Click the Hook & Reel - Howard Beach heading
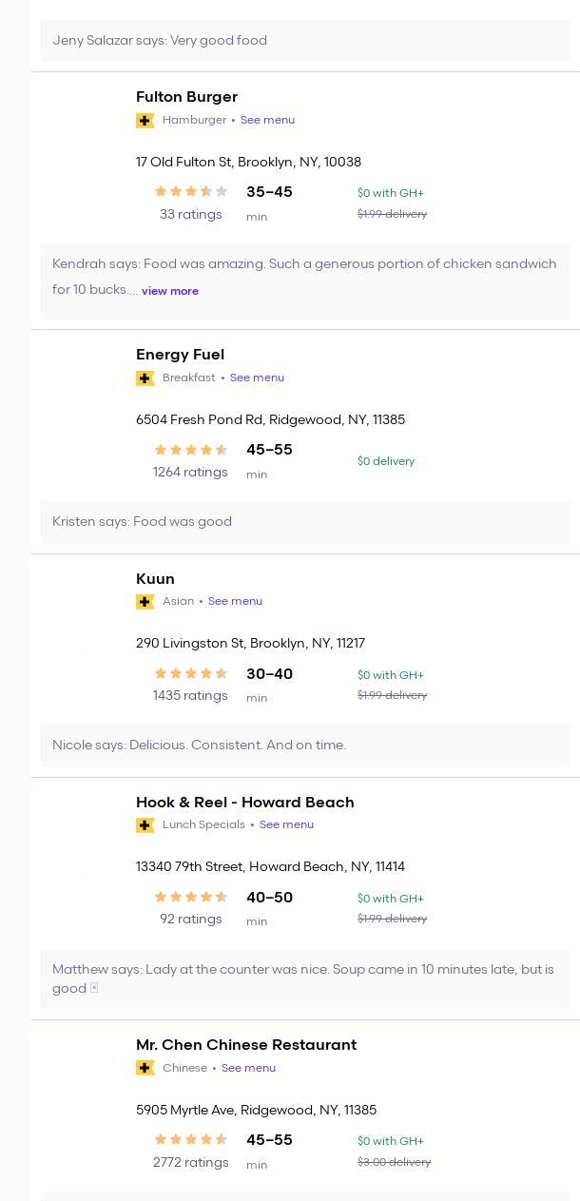 (x=244, y=803)
